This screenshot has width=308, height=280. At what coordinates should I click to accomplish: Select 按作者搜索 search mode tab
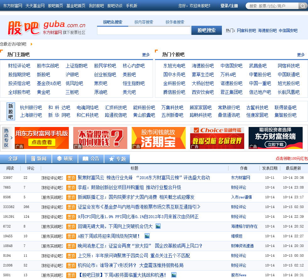click(x=175, y=22)
